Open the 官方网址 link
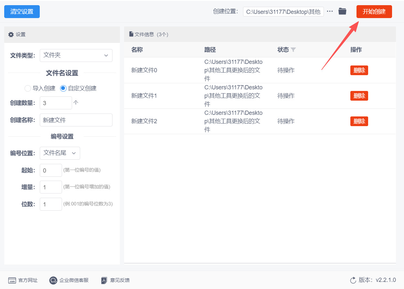The height and width of the screenshot is (289, 404). (x=28, y=280)
